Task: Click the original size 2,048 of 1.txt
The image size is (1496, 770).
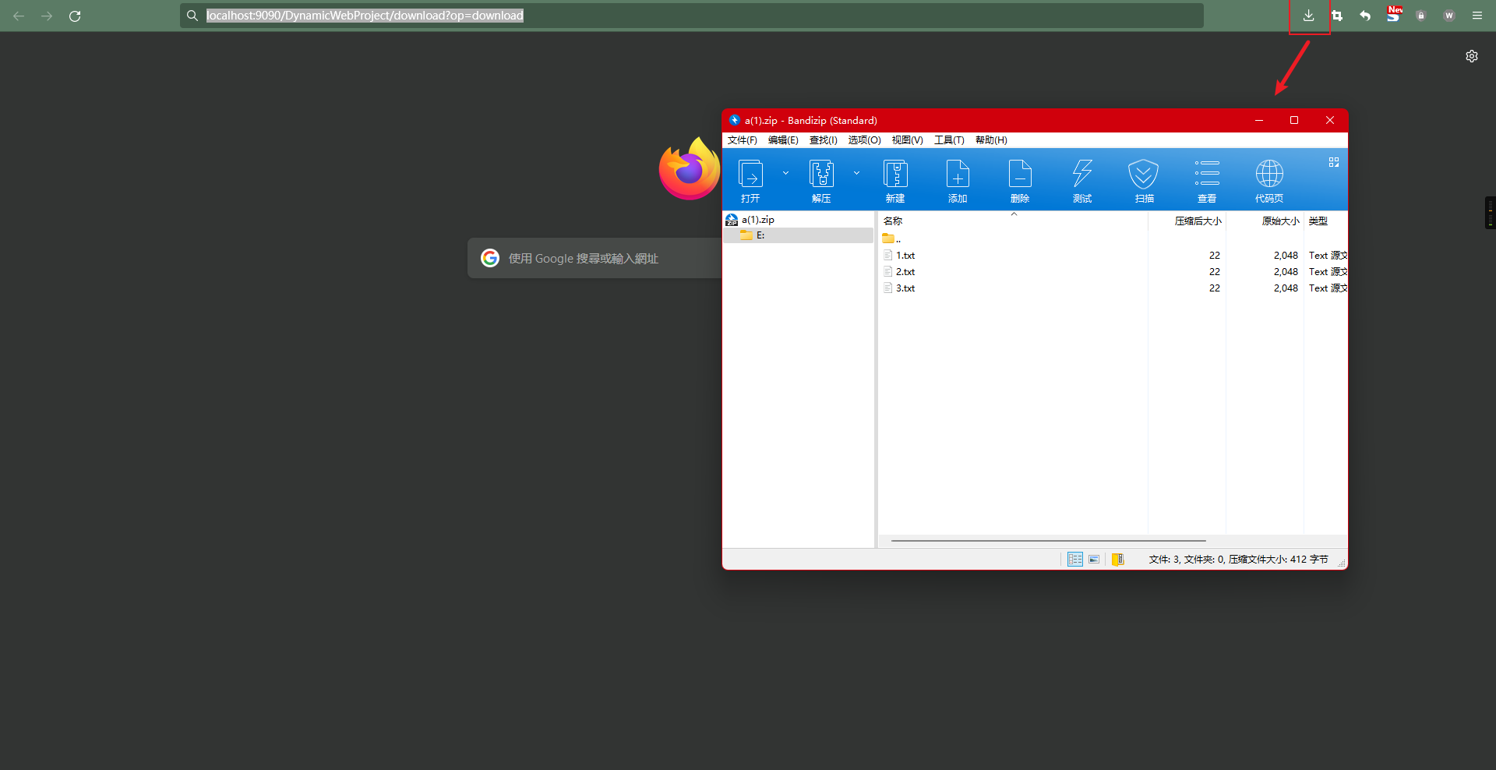Action: pyautogui.click(x=1286, y=256)
